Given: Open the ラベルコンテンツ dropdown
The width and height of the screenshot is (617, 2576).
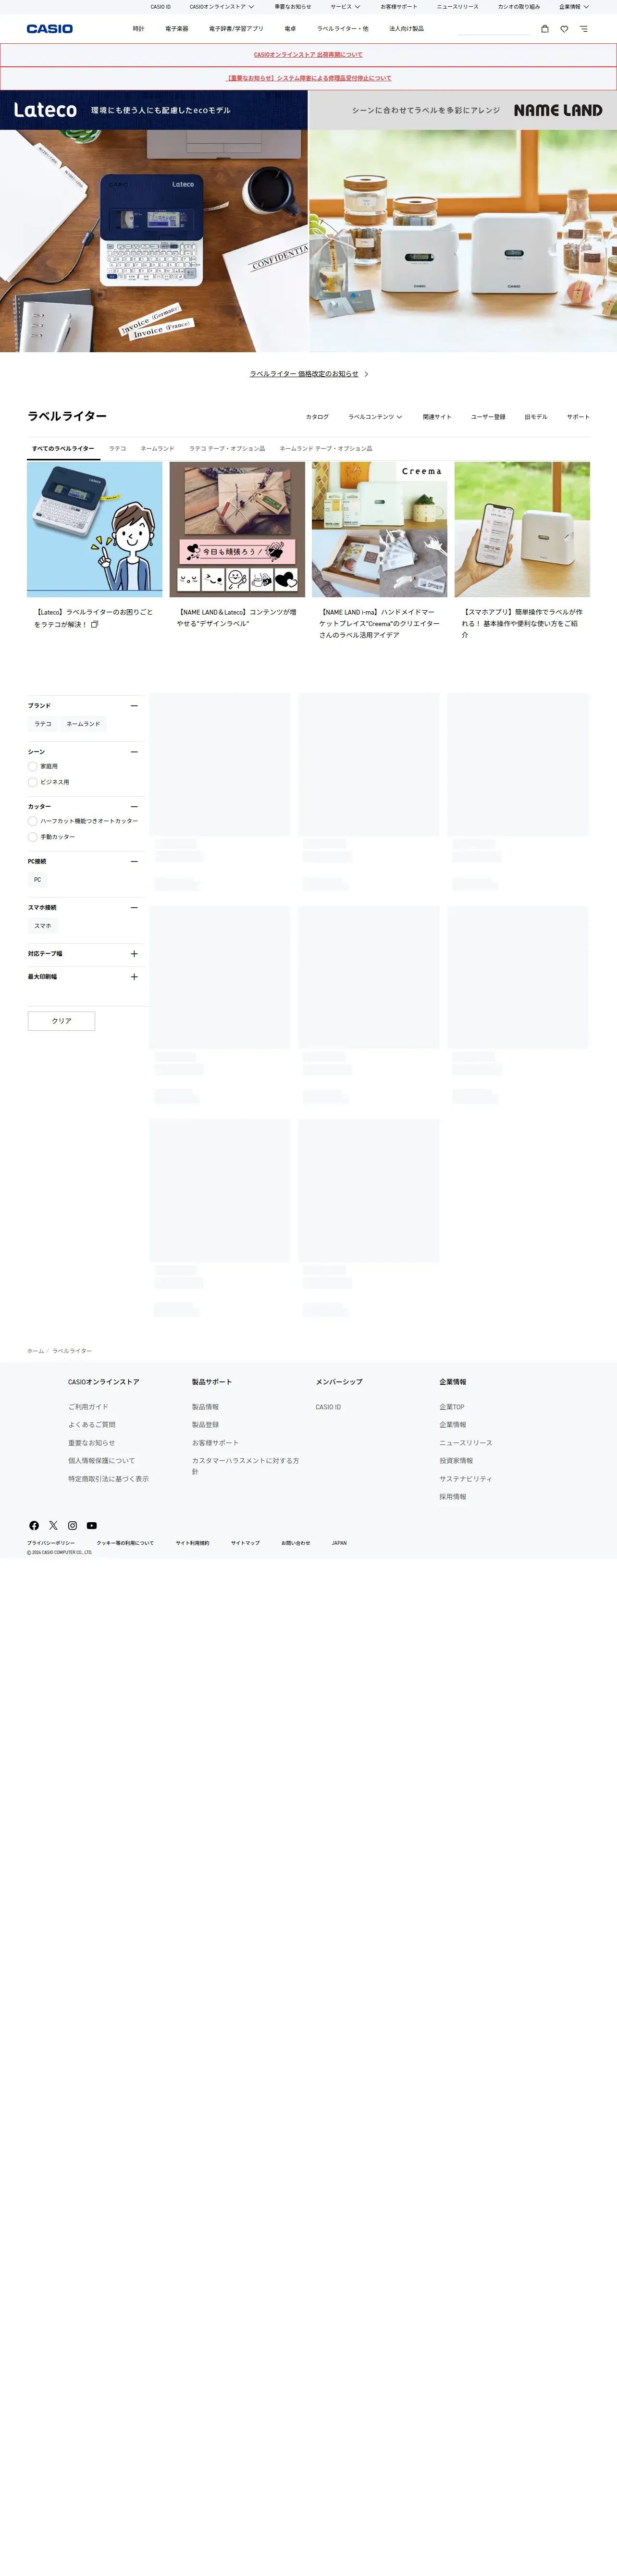Looking at the screenshot, I should (x=375, y=417).
